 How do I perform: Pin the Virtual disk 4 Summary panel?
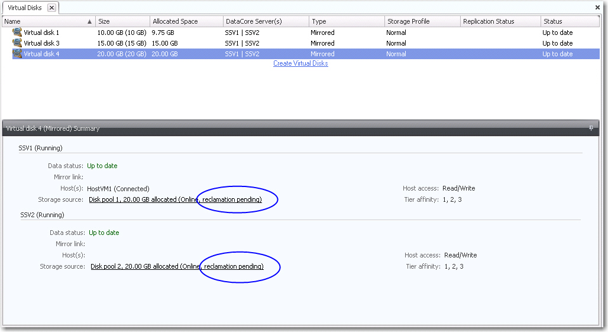(x=590, y=128)
